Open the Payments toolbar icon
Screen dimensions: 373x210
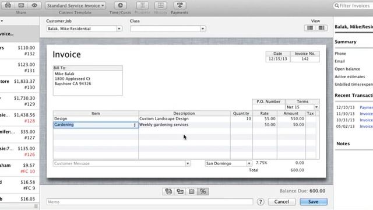coord(180,5)
